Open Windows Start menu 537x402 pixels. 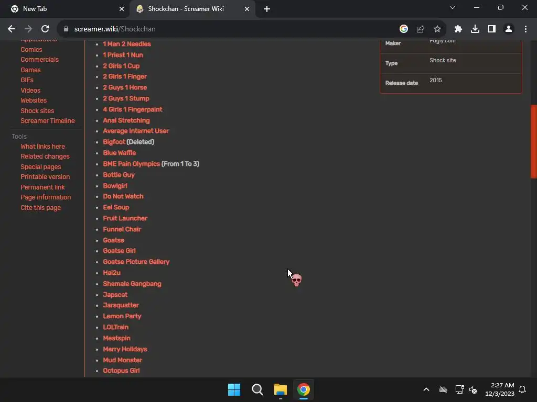coord(234,389)
